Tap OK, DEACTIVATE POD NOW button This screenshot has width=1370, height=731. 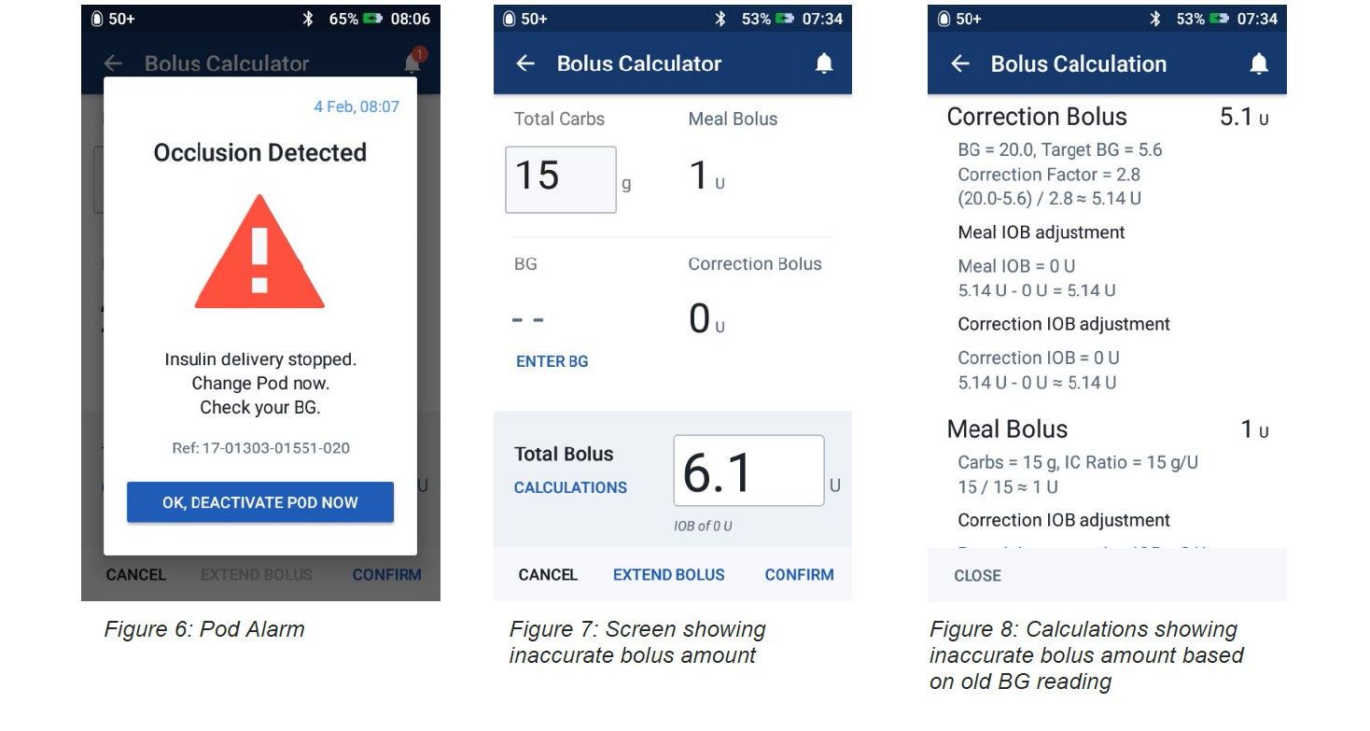tap(260, 502)
